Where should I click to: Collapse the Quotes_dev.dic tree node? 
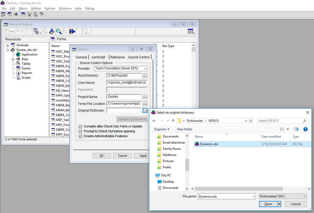[8, 50]
